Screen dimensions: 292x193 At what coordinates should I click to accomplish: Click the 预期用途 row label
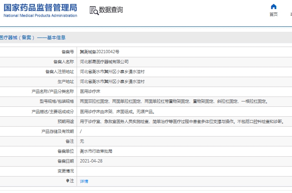(66, 122)
